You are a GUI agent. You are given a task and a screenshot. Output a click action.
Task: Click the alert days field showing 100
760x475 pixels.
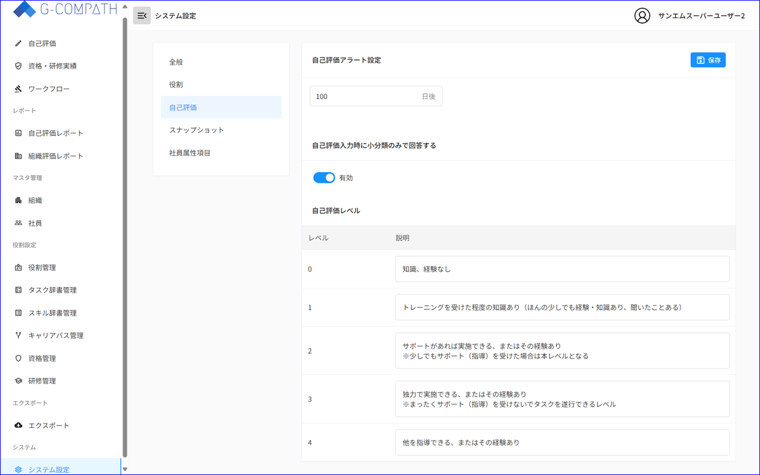[x=375, y=96]
